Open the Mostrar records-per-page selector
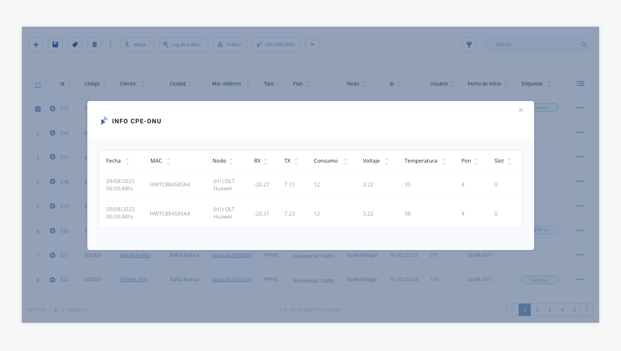Screen dimensions: 621x351 [x=57, y=310]
